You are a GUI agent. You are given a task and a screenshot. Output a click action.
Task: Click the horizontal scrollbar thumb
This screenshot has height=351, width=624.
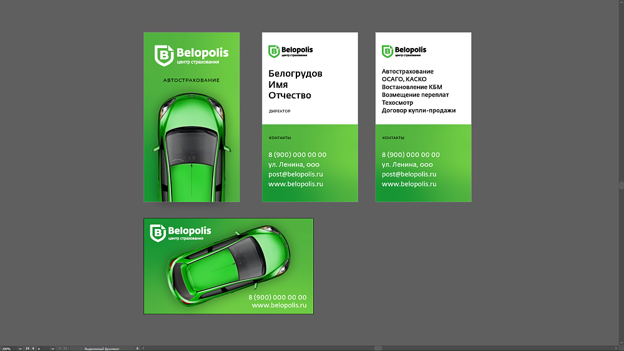tap(378, 348)
